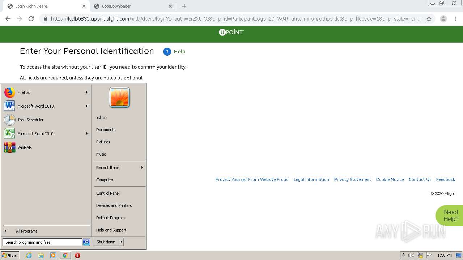Open Legal Information link
Image resolution: width=463 pixels, height=260 pixels.
pos(311,179)
